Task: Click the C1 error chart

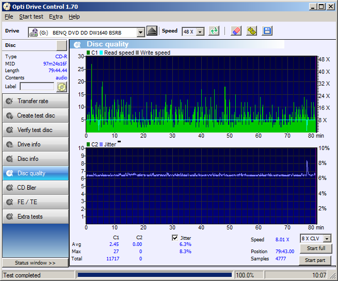Action: 201,94
